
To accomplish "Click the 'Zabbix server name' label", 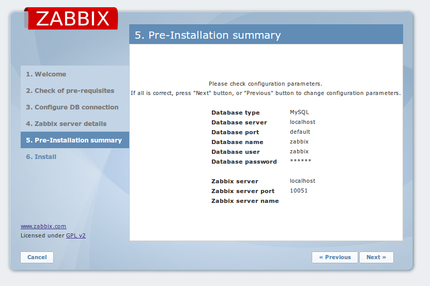I will (245, 201).
